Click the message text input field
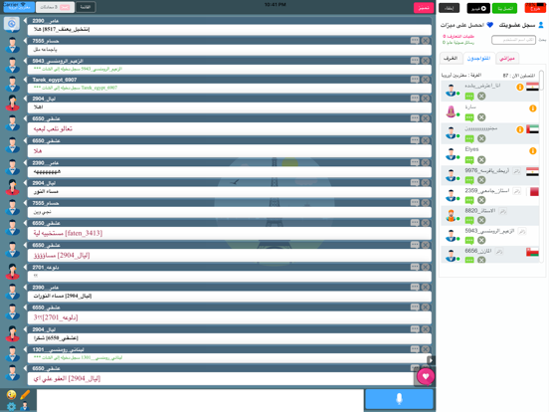The width and height of the screenshot is (549, 412). click(200, 400)
